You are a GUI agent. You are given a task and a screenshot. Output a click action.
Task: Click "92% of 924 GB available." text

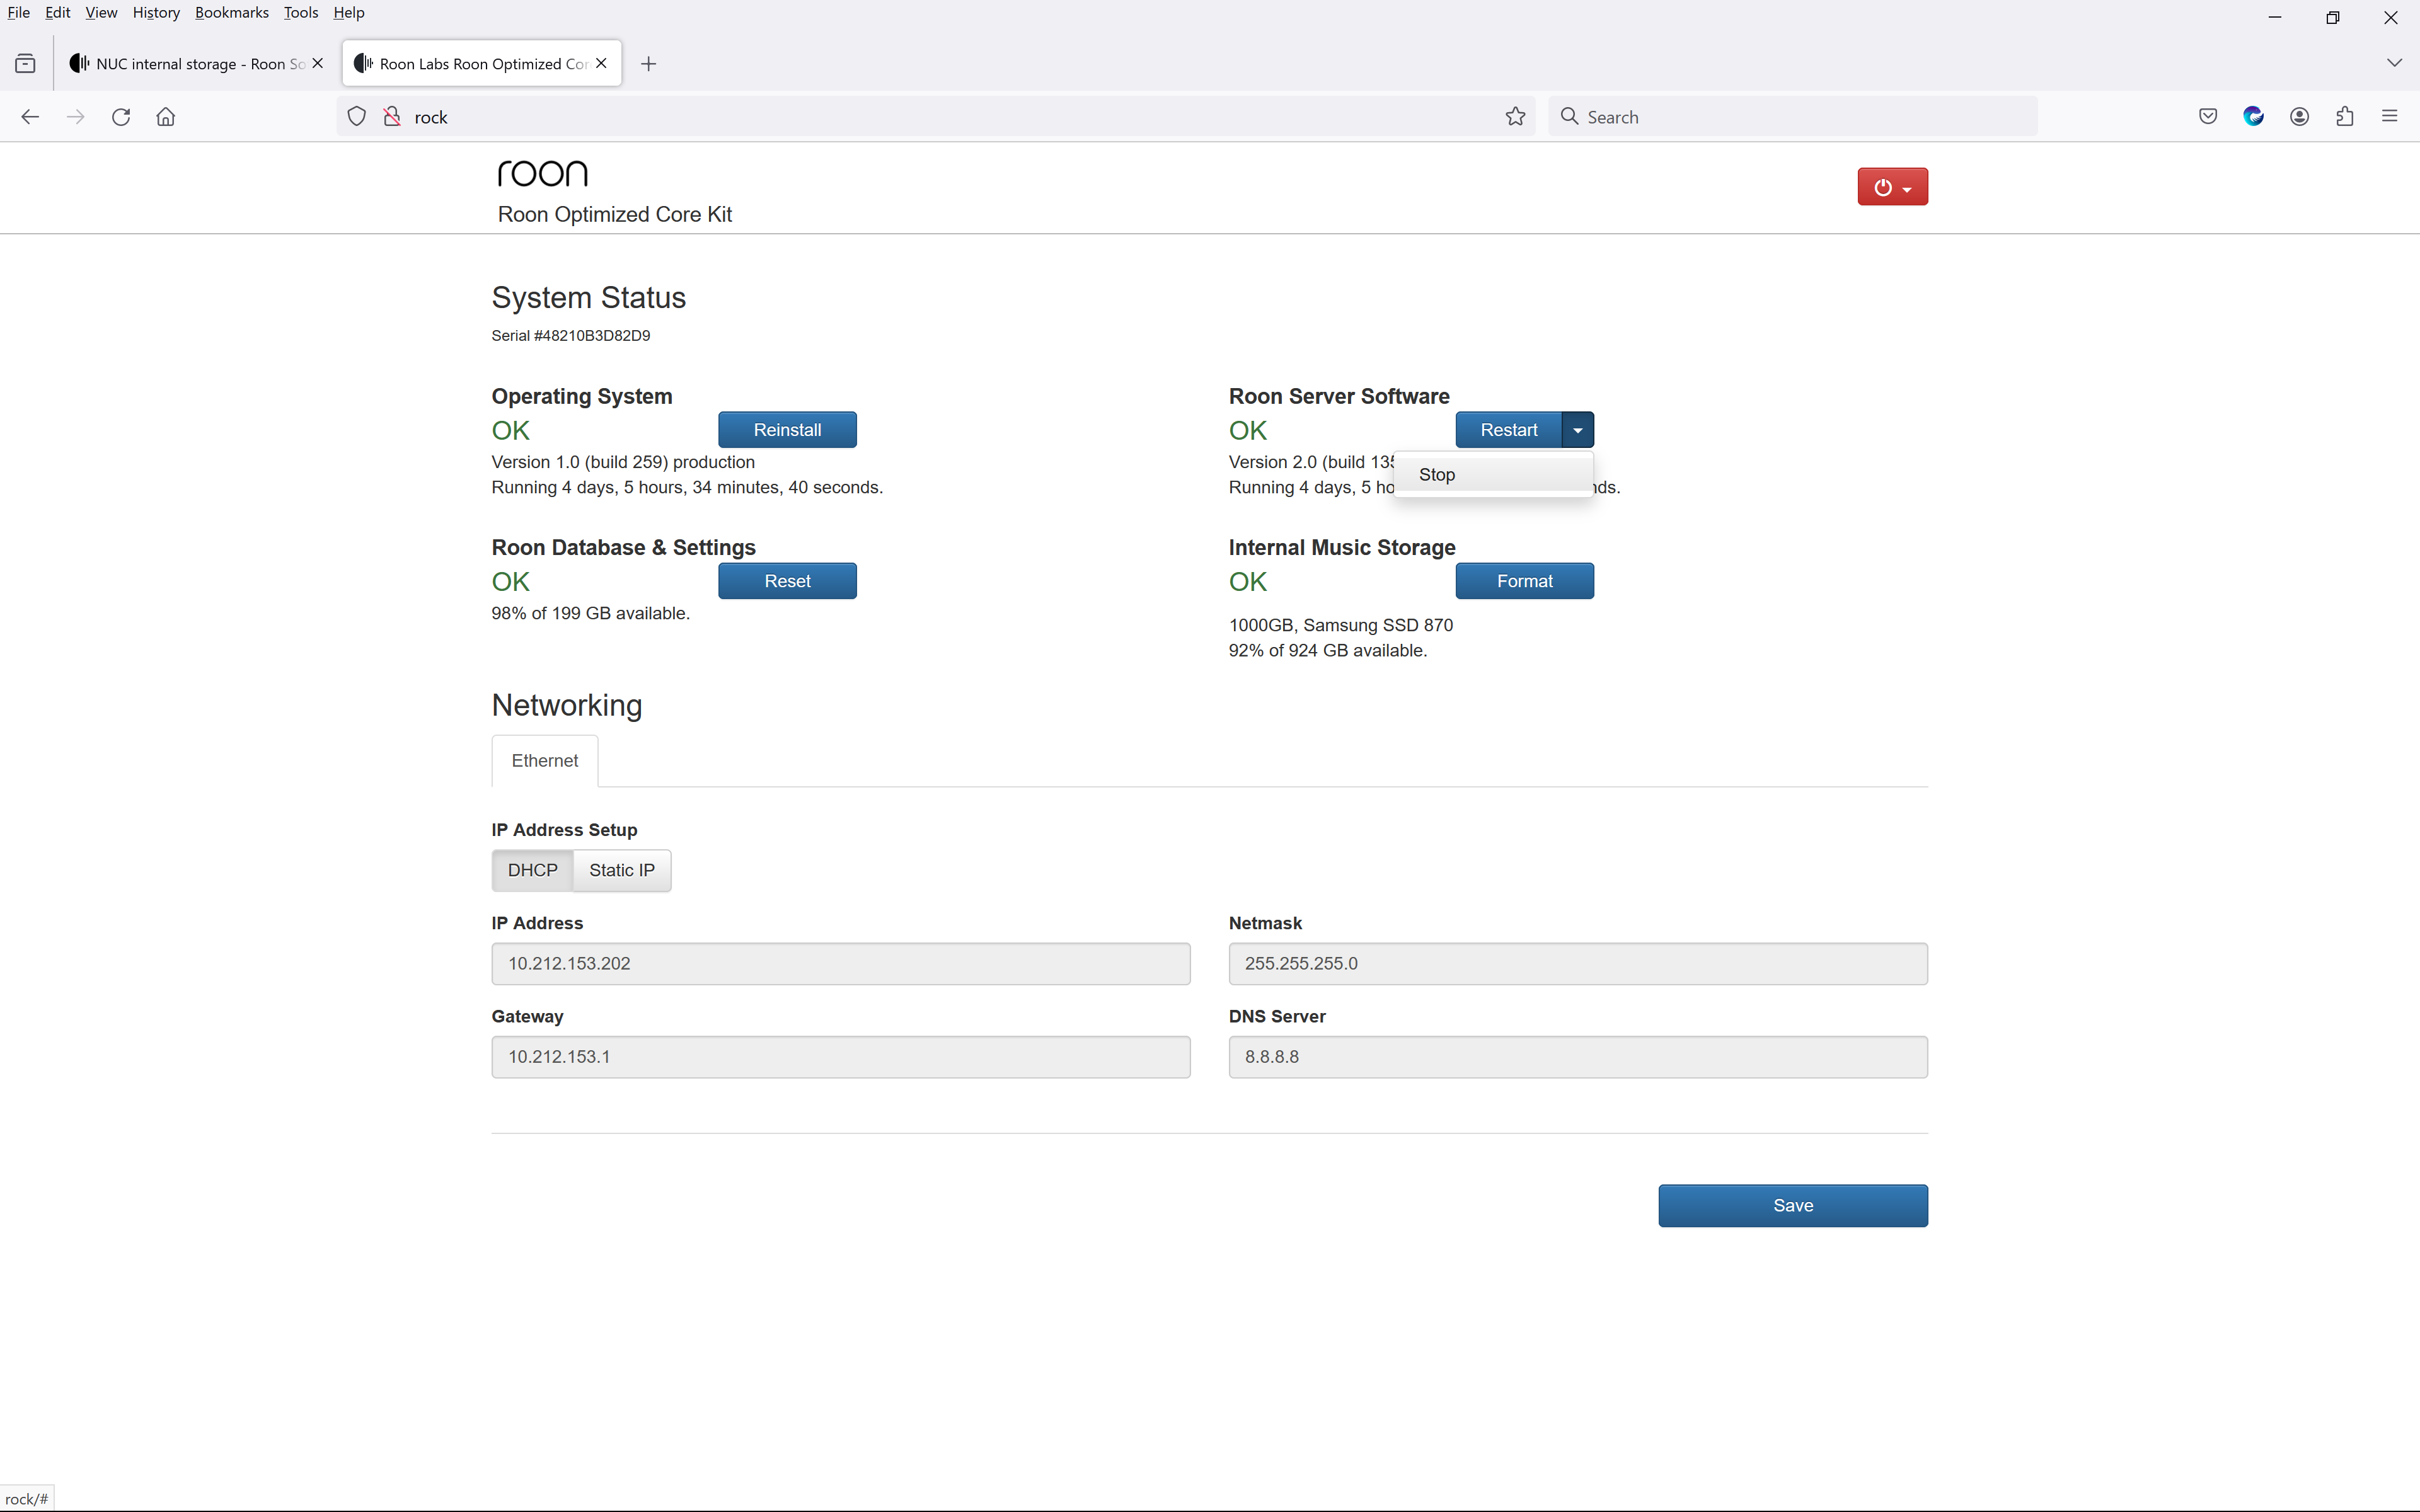tap(1328, 650)
